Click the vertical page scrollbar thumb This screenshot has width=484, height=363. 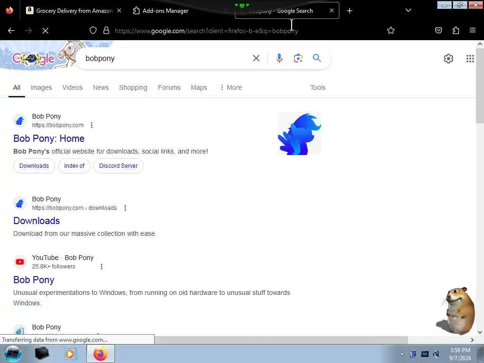[480, 85]
